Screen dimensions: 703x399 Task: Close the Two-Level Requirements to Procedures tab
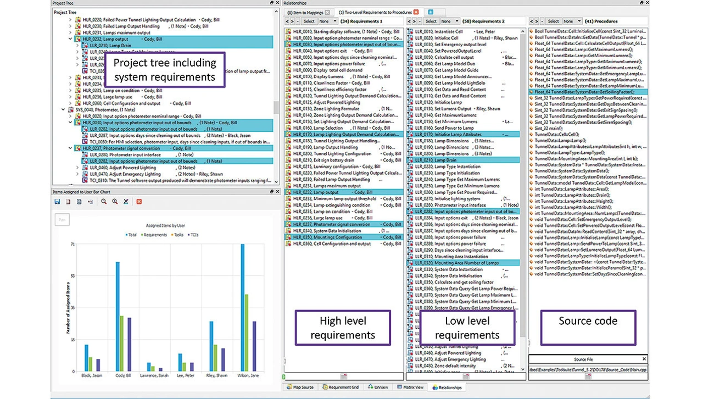(416, 12)
